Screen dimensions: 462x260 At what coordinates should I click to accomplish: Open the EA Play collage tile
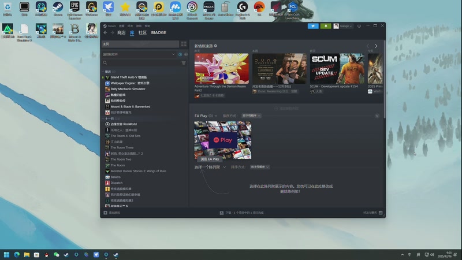tap(223, 140)
